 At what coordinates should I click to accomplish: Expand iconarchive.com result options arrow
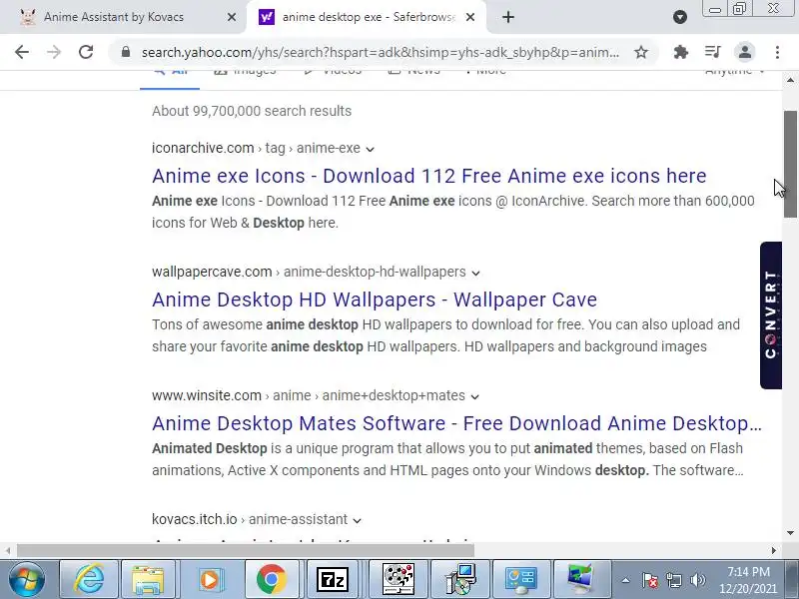[370, 149]
